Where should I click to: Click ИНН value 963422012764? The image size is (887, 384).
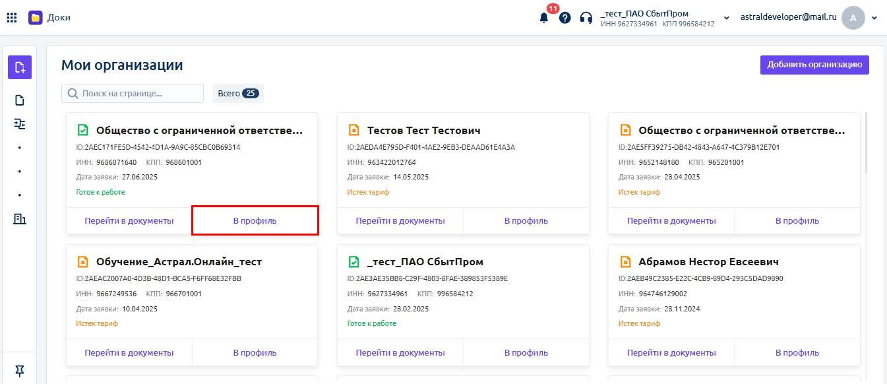[x=392, y=162]
